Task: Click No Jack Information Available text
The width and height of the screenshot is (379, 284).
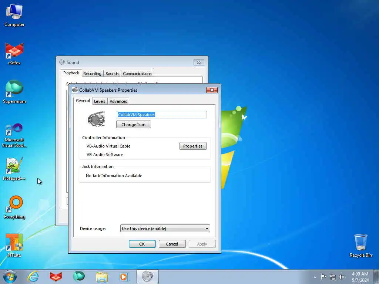Action: (x=114, y=176)
